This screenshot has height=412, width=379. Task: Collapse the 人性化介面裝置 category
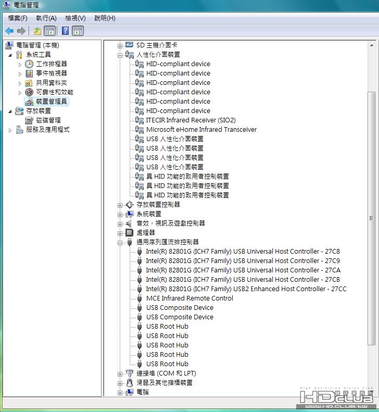pyautogui.click(x=120, y=55)
